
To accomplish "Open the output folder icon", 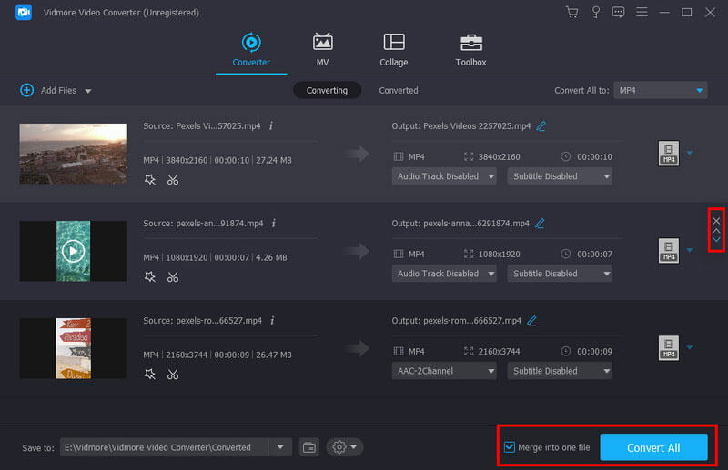I will tap(309, 447).
